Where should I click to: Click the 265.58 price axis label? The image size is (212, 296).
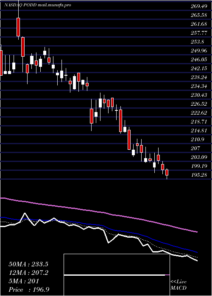tap(199, 15)
